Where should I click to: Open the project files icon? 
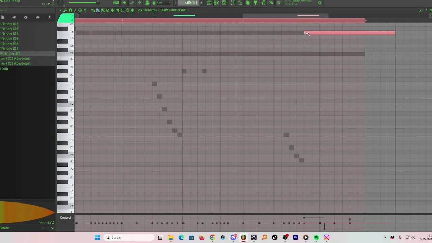point(248,3)
